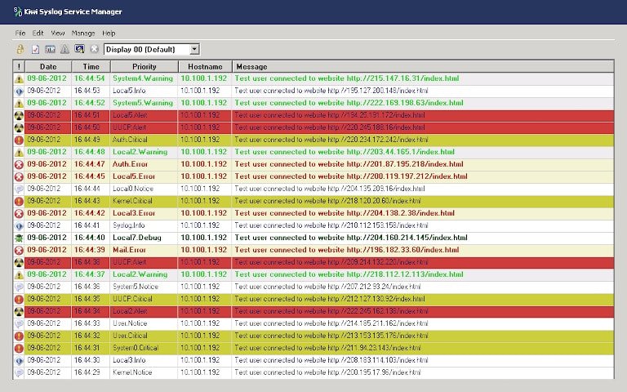Click the notice bubble icon on the 16:44:33 row
627x392 pixels.
(x=19, y=323)
